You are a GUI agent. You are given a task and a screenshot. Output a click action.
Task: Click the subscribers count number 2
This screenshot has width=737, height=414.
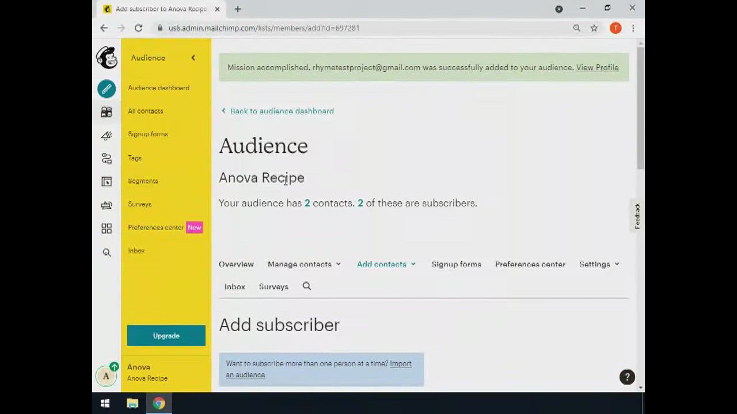pos(360,203)
